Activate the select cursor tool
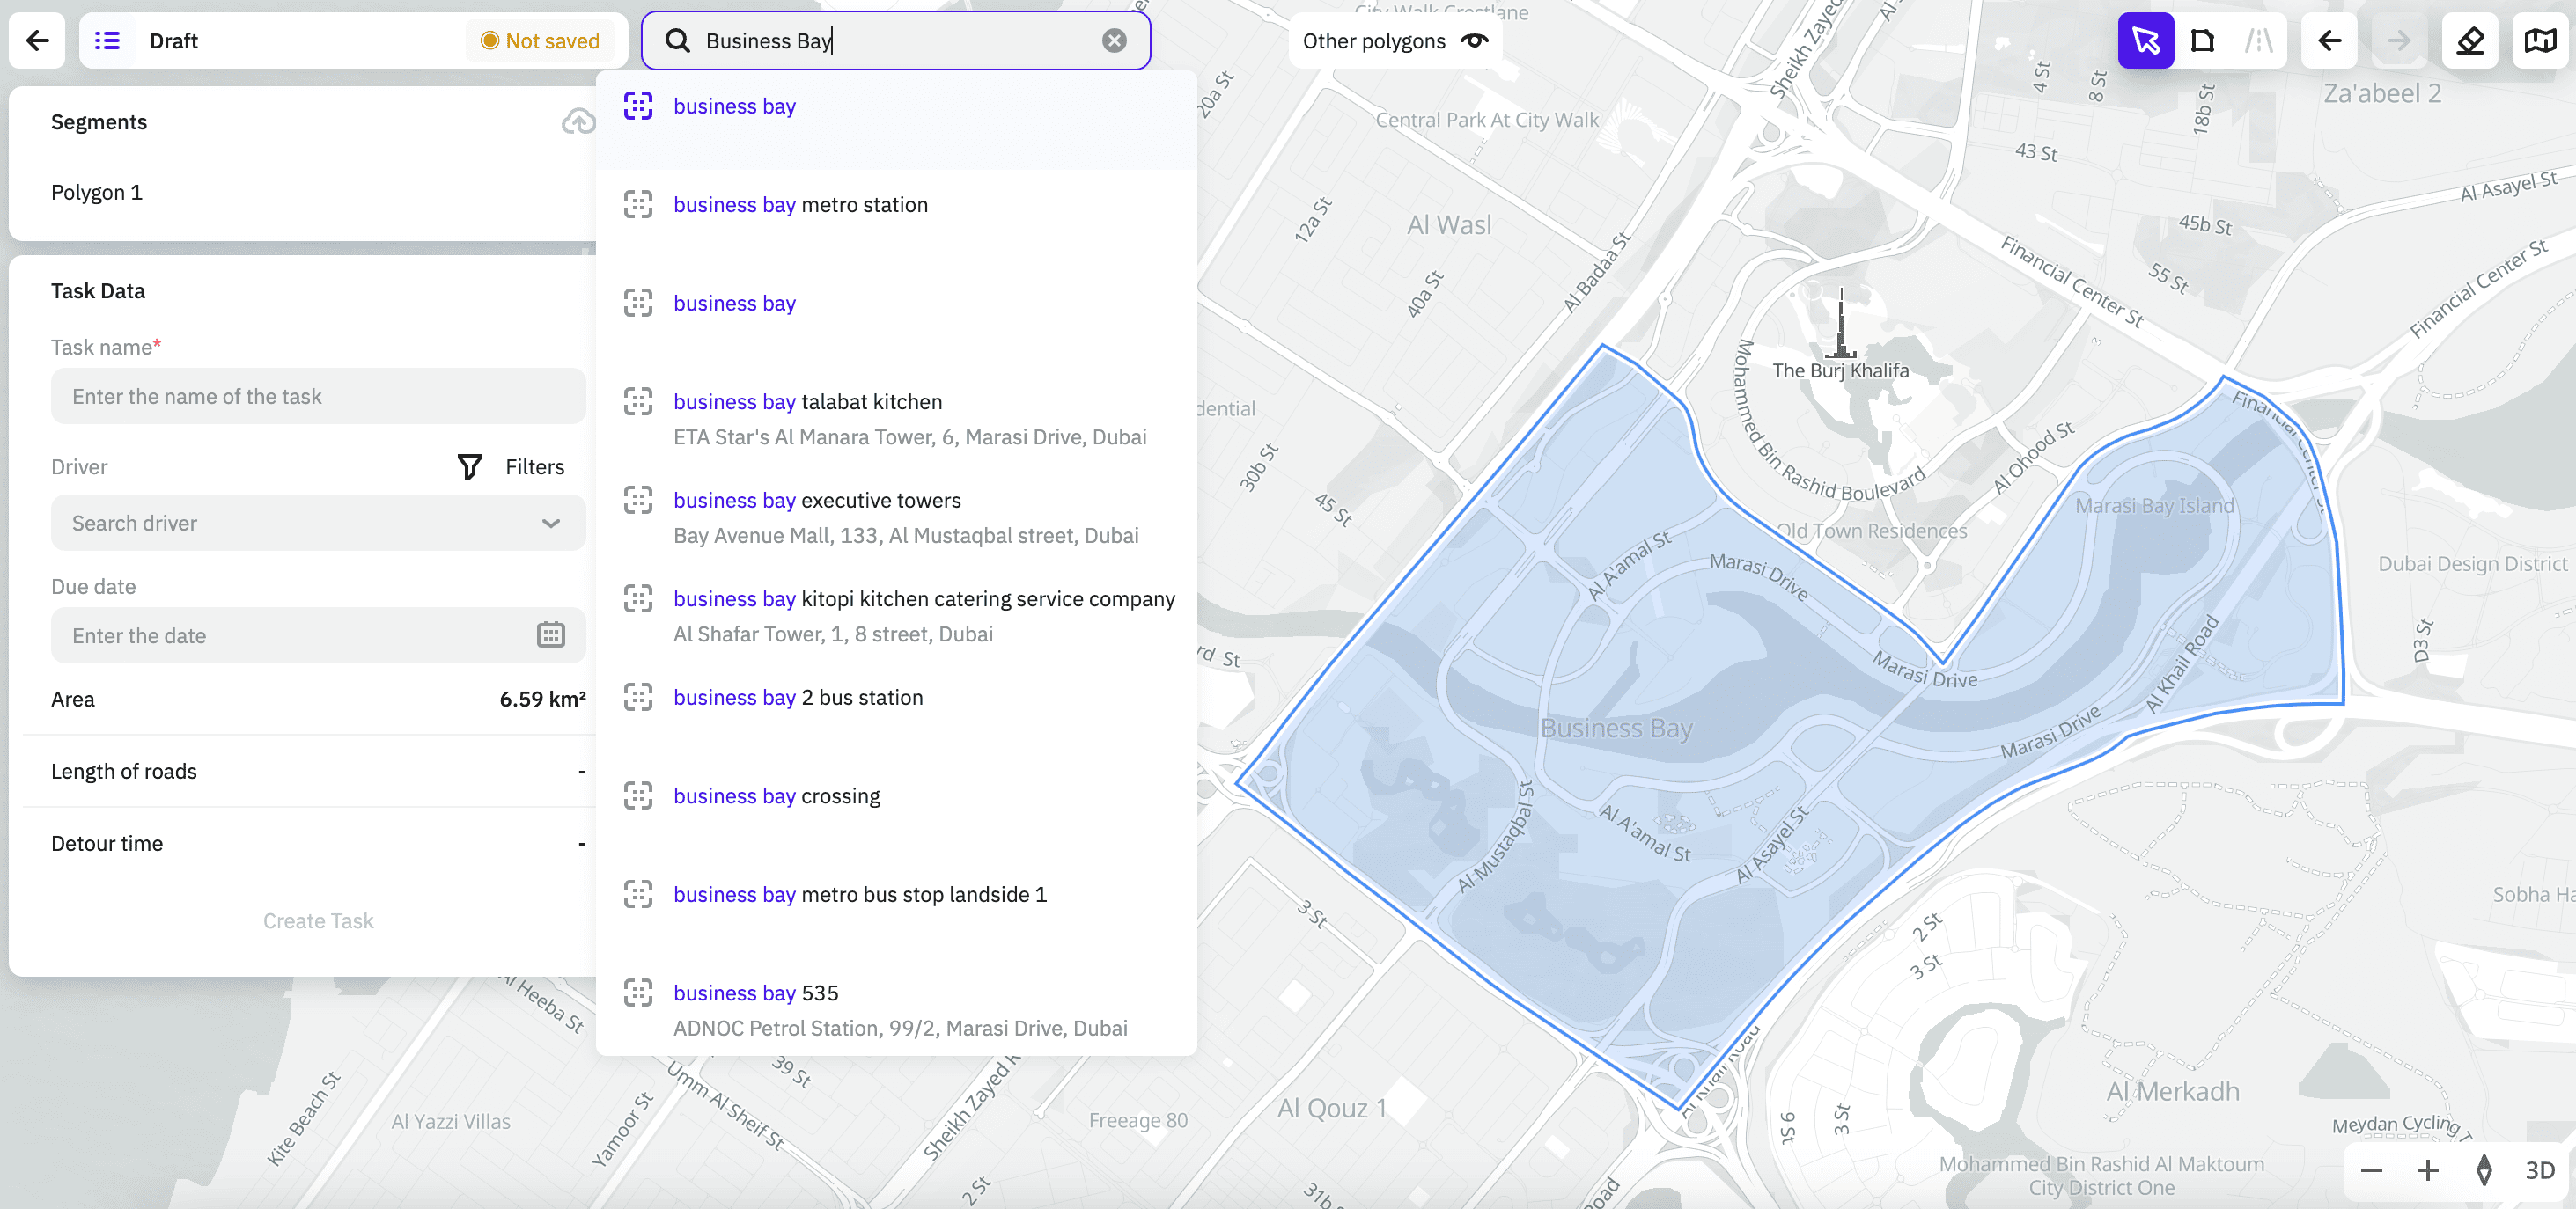The image size is (2576, 1209). (2146, 41)
